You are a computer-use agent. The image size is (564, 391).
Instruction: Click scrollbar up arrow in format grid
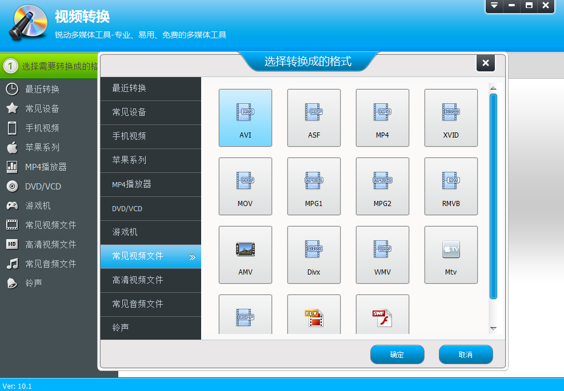tap(494, 88)
